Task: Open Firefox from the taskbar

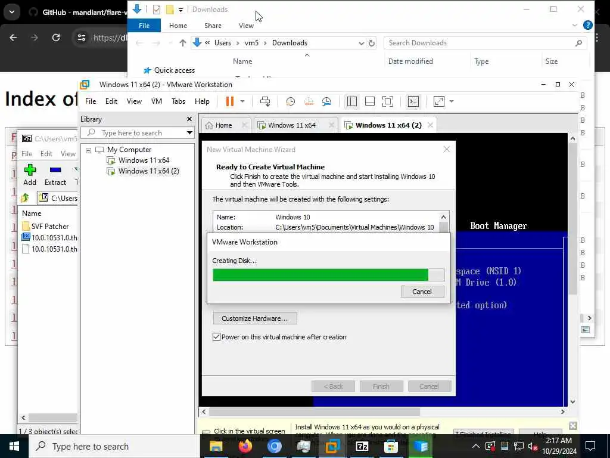Action: click(245, 446)
